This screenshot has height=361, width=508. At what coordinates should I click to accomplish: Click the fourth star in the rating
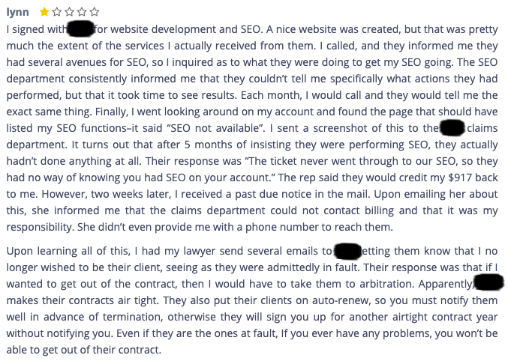(x=82, y=13)
